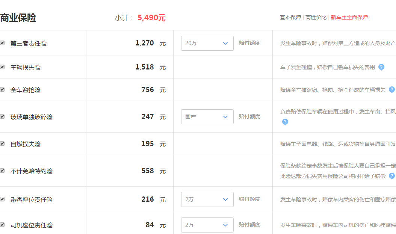Click 赔付额度 label beside 国产 dropdown

point(249,116)
